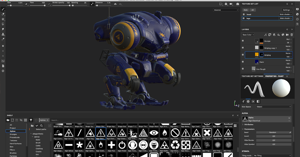Select the Clone stamp tool
Screen dimensions: 300x157
pos(3,34)
